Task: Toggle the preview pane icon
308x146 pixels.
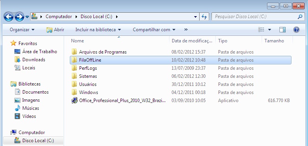Action: tap(283, 30)
